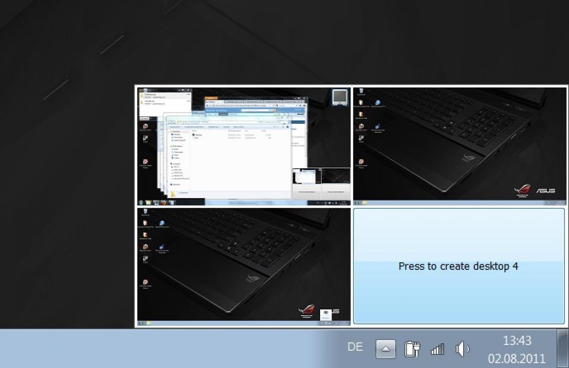569x368 pixels.
Task: Open the DE input language indicator
Action: pos(355,347)
